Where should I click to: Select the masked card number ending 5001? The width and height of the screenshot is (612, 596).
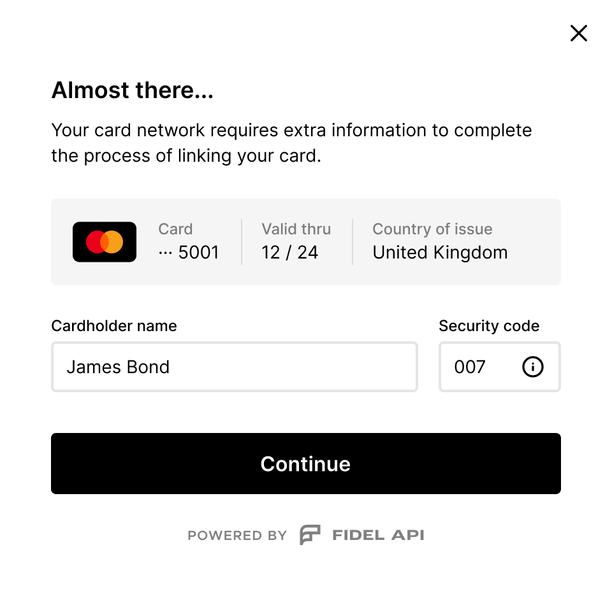tap(189, 253)
